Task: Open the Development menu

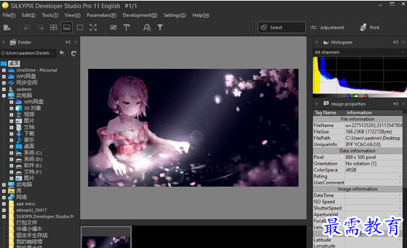Action: click(x=140, y=15)
